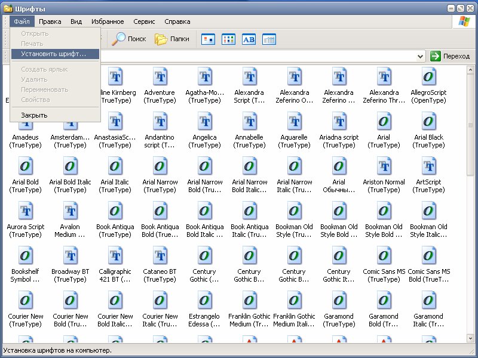Click the vertical scrollbar down arrow
The height and width of the screenshot is (358, 478).
pos(470,338)
